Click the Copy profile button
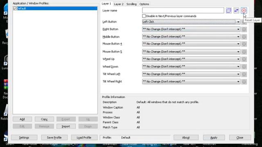Screen dimensions: 262x147 (x=44, y=119)
